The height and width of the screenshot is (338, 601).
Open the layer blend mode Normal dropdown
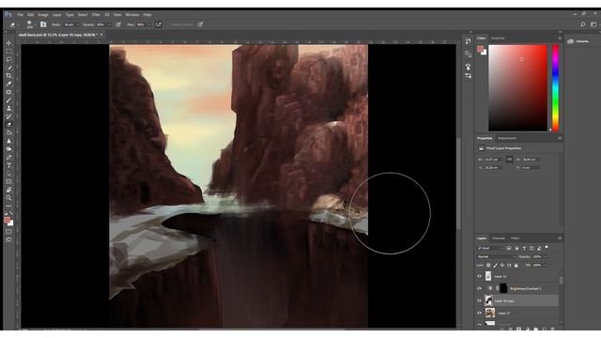pyautogui.click(x=497, y=256)
